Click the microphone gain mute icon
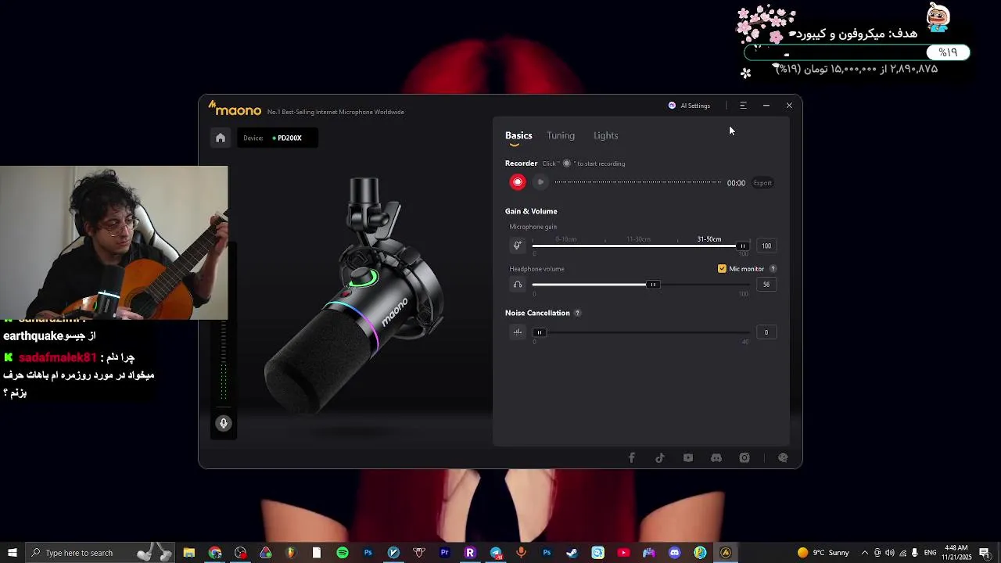This screenshot has width=1001, height=563. [x=517, y=246]
